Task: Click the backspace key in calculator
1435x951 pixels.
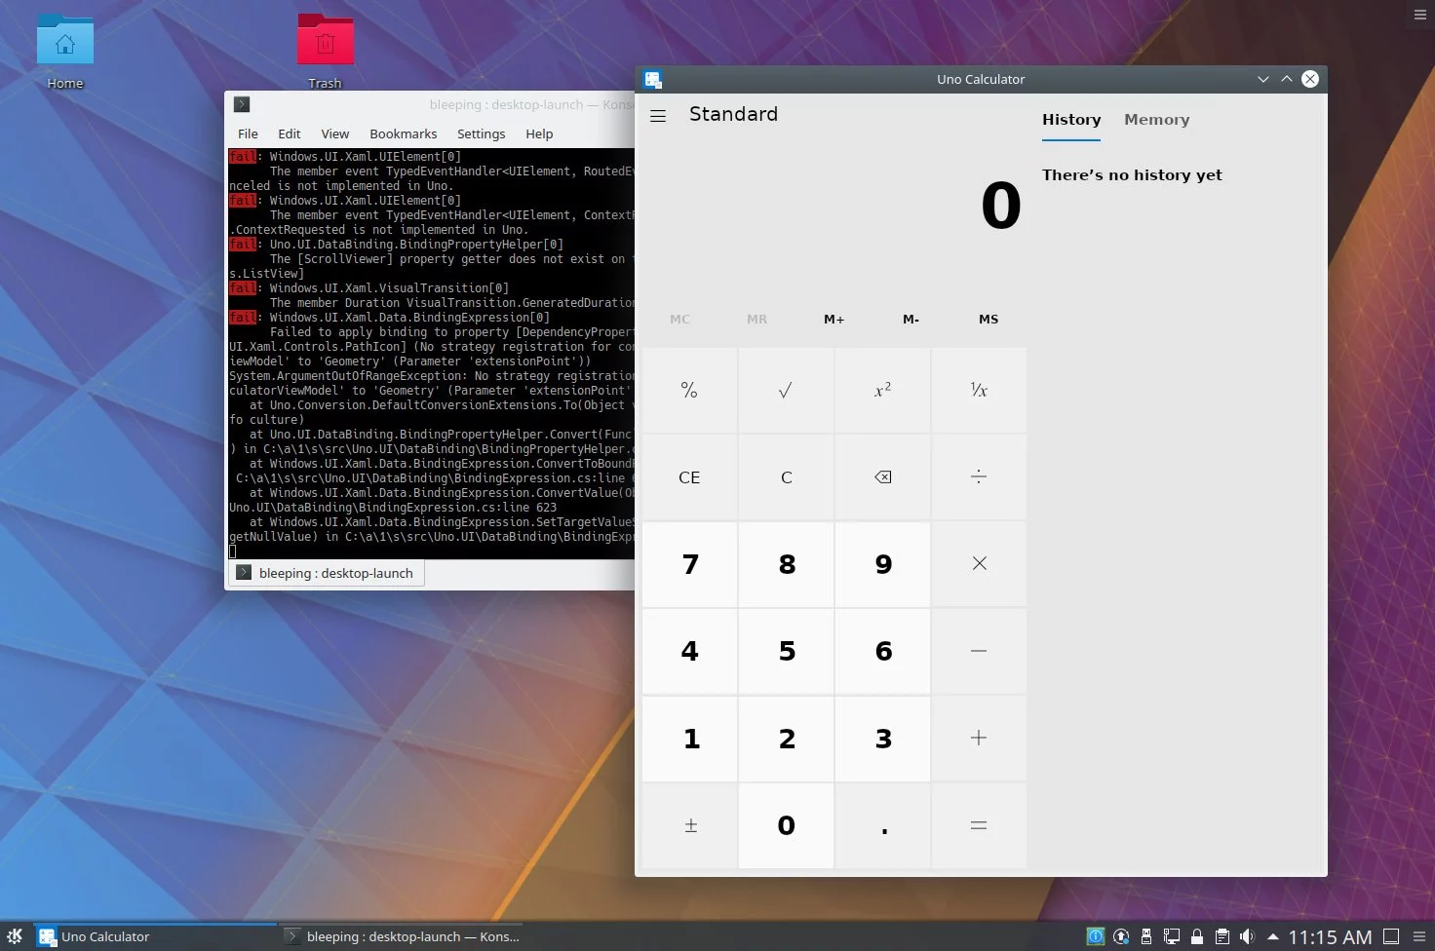Action: point(882,477)
